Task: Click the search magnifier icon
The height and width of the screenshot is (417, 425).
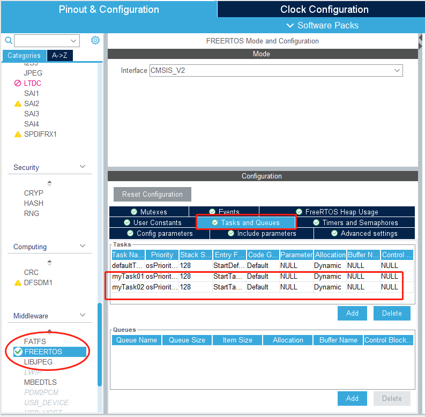Action: pyautogui.click(x=8, y=40)
